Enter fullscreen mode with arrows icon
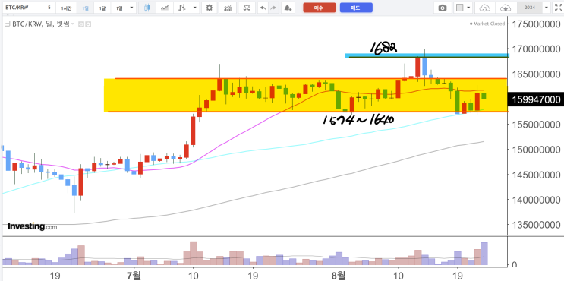This screenshot has height=281, width=564. (558, 8)
